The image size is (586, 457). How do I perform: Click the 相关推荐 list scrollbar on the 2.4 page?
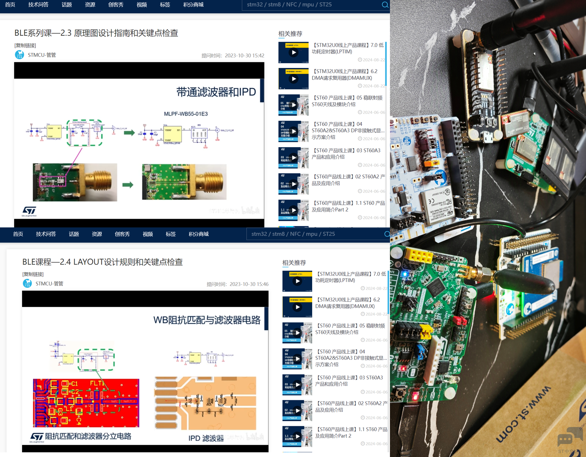(x=388, y=292)
